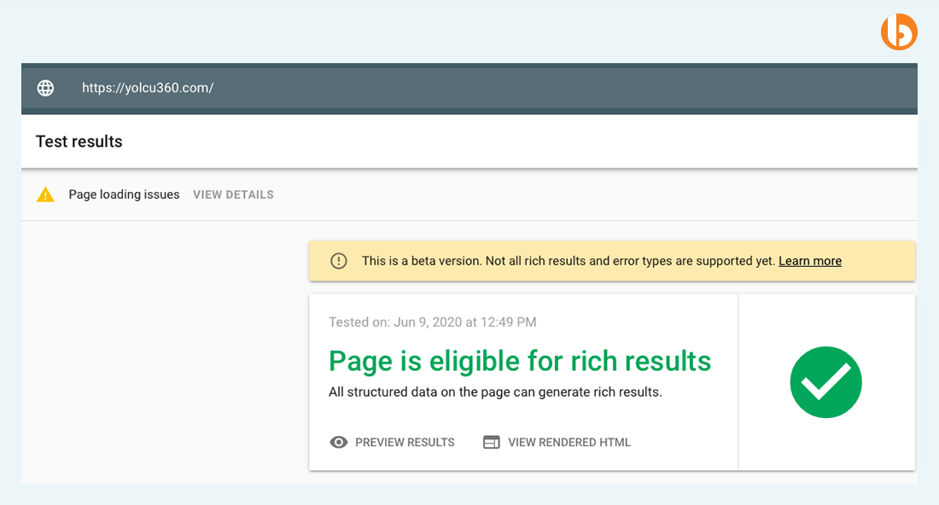Click the yellow warning triangle icon

click(x=45, y=194)
